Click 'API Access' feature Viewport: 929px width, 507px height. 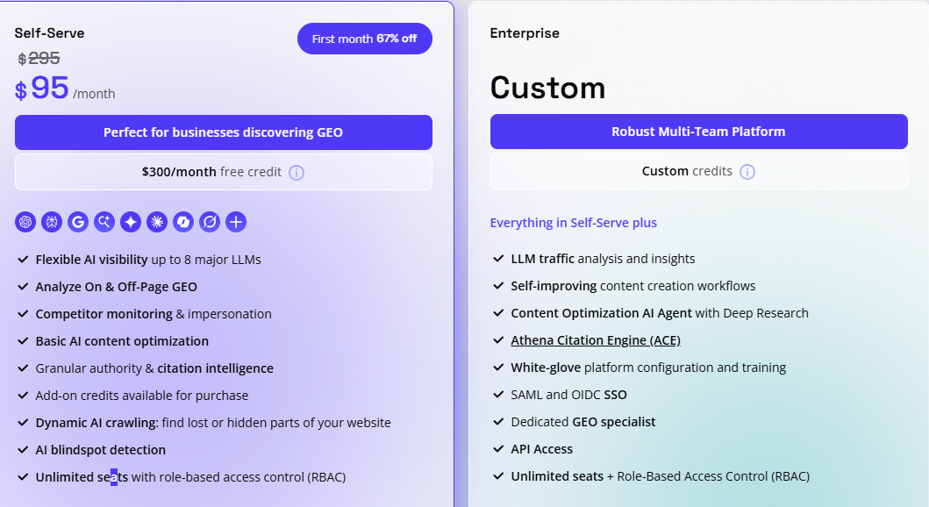click(541, 450)
